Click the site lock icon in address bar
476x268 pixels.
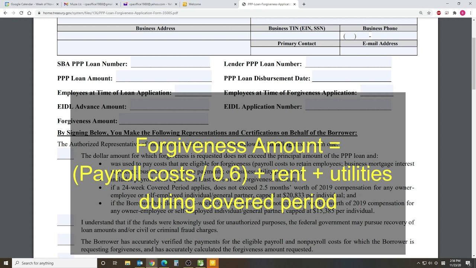pyautogui.click(x=39, y=13)
